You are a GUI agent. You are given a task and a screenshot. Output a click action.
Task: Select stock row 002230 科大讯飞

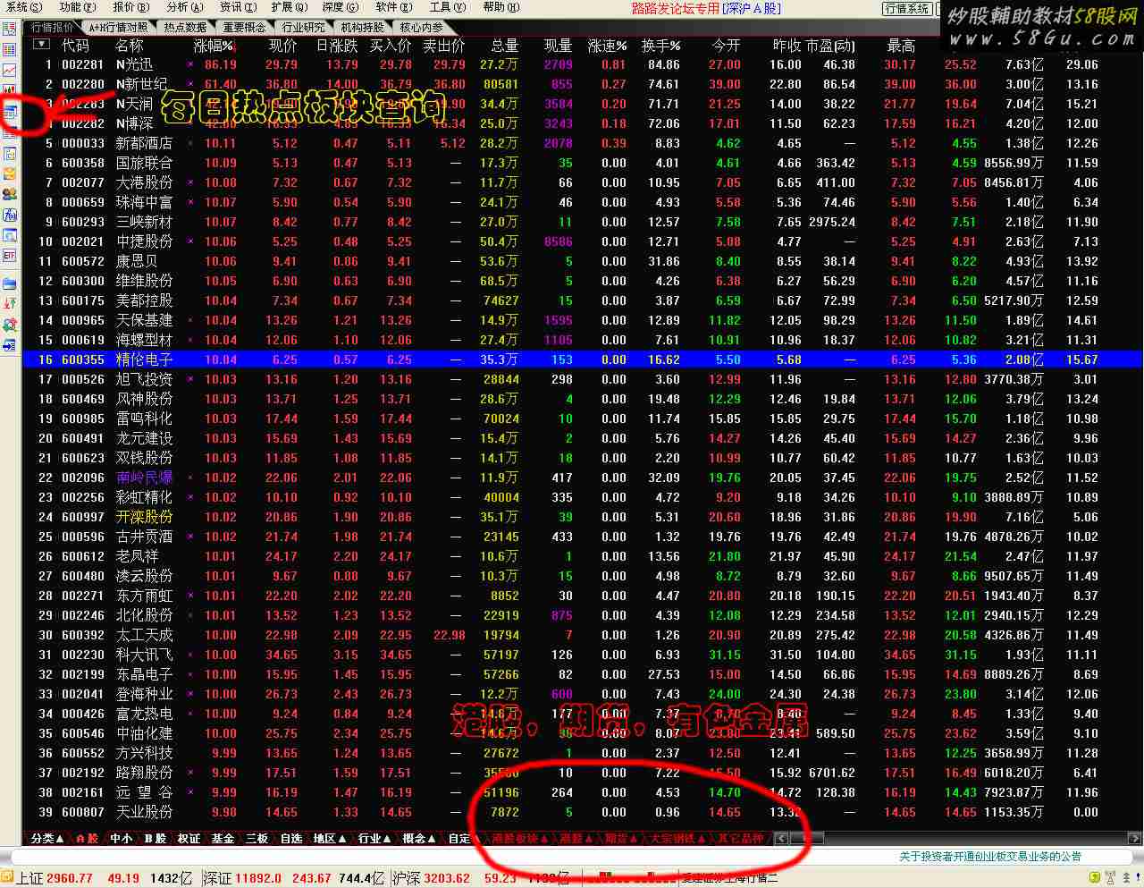583,655
